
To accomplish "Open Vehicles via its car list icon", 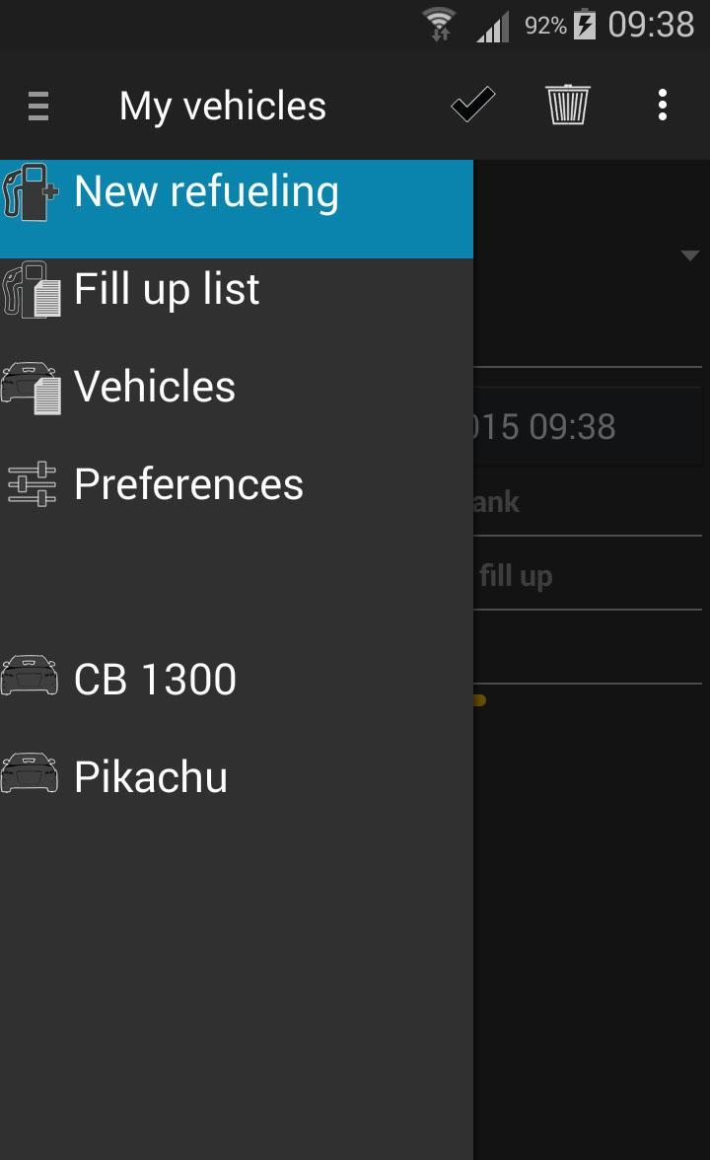I will click(33, 385).
